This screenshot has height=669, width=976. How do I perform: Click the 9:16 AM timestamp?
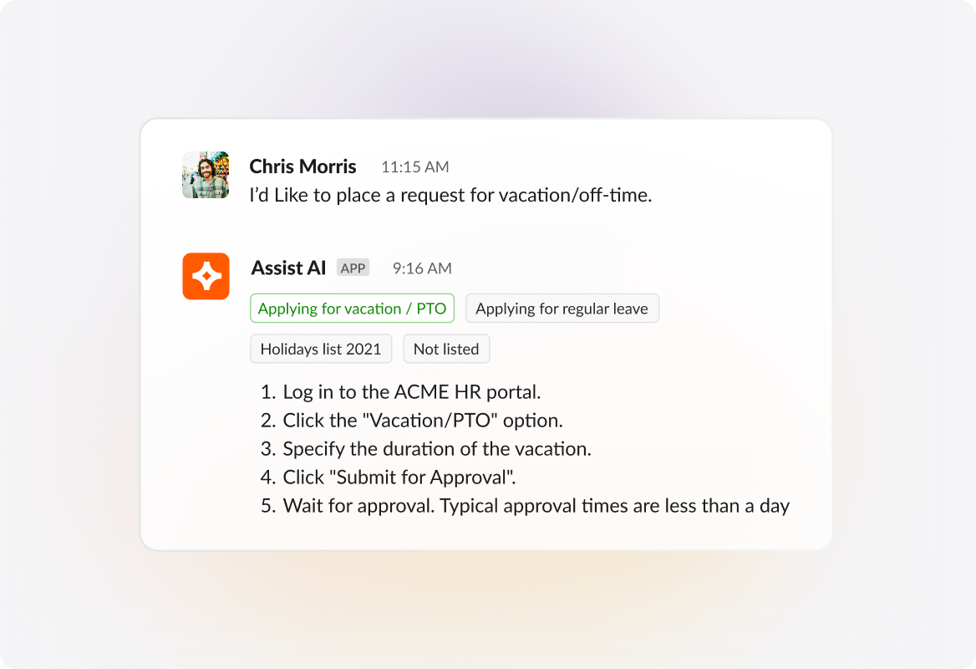pos(421,268)
